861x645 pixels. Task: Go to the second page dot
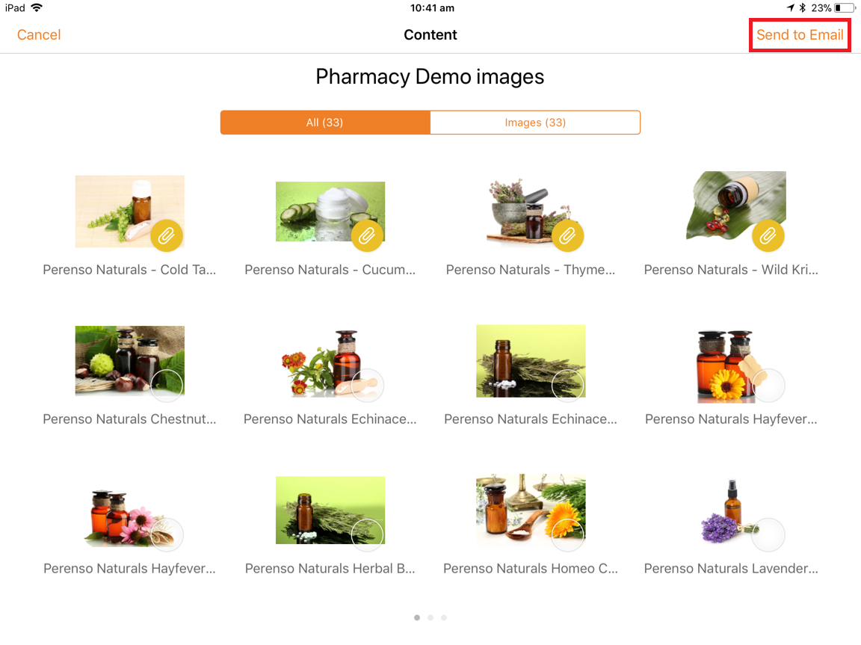point(430,617)
